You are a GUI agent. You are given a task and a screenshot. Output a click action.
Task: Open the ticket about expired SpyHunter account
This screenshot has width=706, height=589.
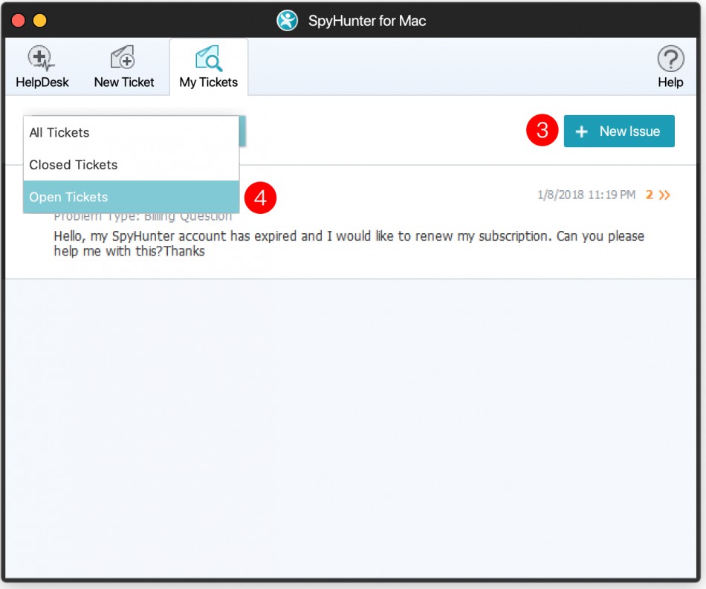pos(348,244)
